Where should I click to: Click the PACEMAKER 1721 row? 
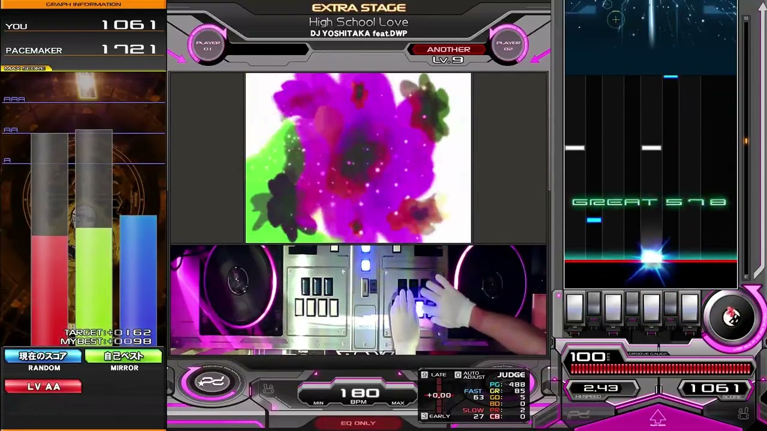point(83,50)
